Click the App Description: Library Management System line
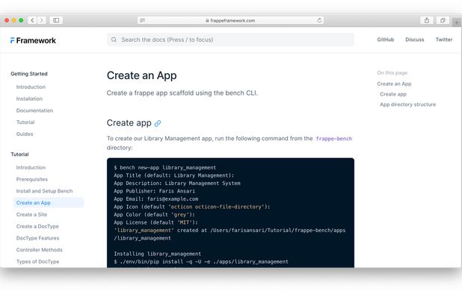 point(177,183)
